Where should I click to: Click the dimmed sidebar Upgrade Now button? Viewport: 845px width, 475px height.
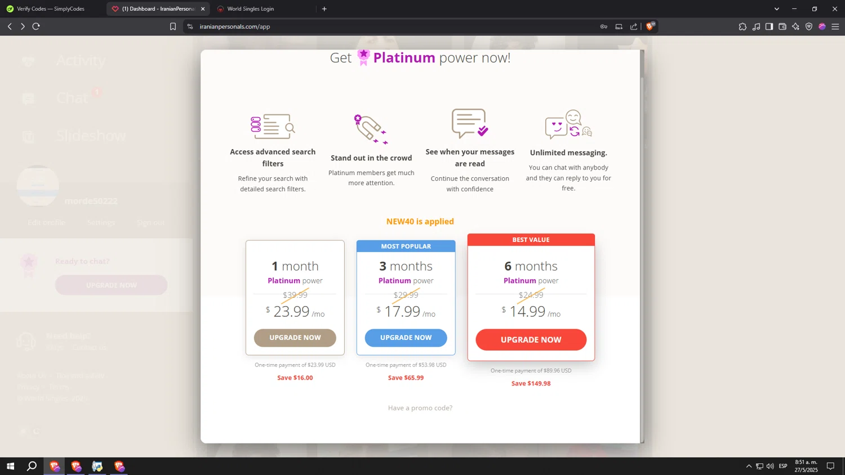pos(111,285)
